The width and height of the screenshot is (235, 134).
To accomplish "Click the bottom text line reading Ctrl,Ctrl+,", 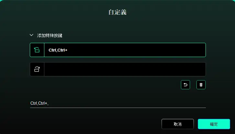I will pos(39,103).
